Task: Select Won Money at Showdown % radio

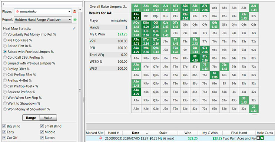Action: pos(5,110)
